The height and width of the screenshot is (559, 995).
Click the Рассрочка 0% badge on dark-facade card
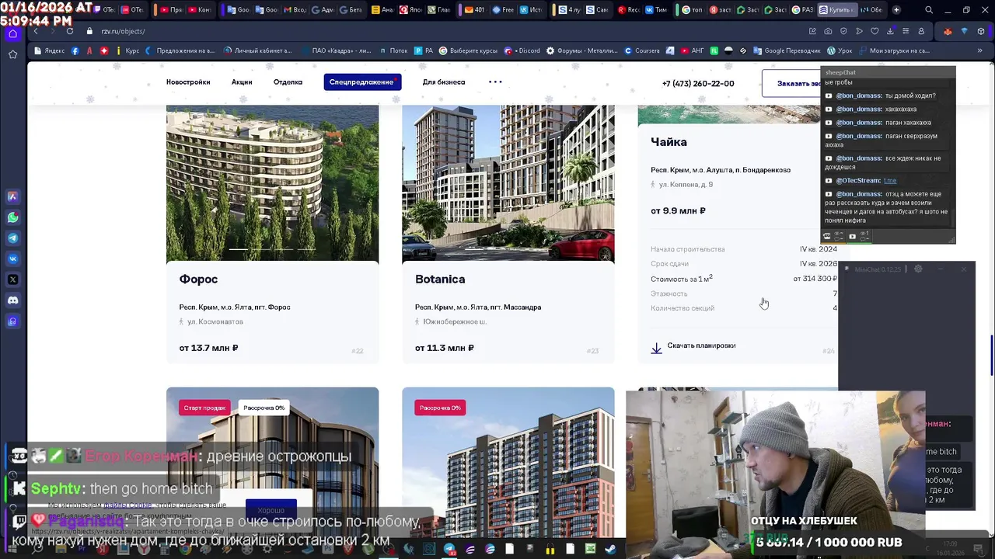264,408
